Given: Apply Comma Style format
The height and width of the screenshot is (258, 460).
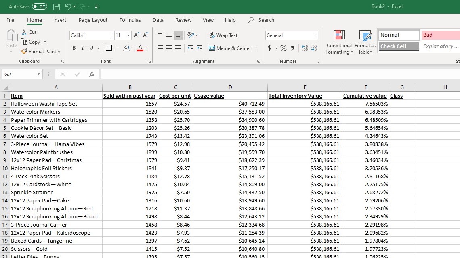Looking at the screenshot, I should point(292,48).
